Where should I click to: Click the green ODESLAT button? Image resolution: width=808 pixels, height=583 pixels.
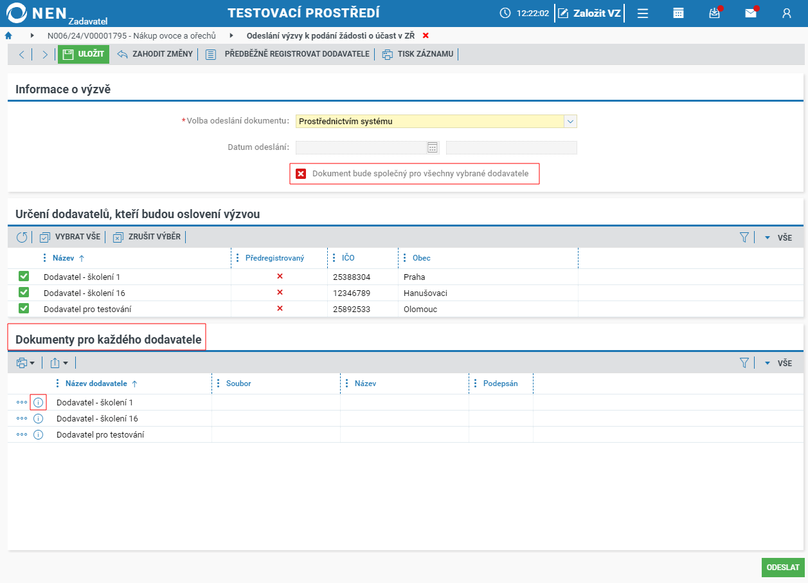pyautogui.click(x=783, y=568)
